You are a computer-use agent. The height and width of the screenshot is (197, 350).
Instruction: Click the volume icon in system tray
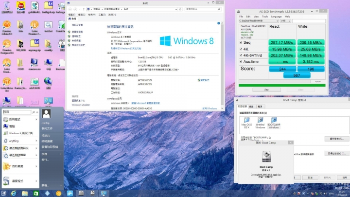pos(325,194)
